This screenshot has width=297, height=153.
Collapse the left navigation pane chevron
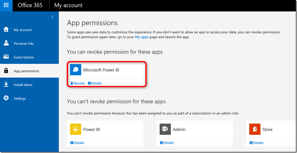tap(53, 17)
